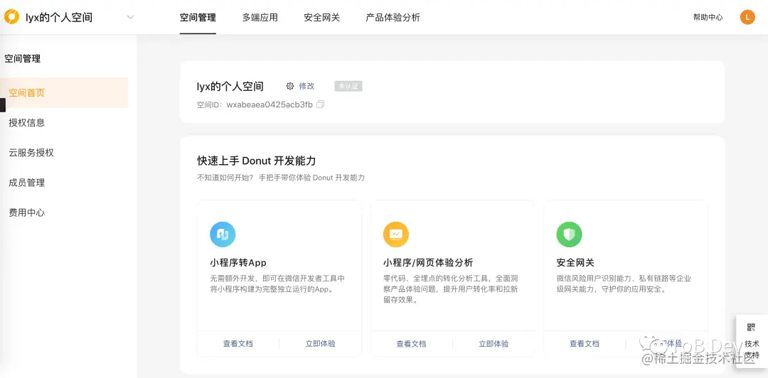Click the orange Donut logo icon

12,17
